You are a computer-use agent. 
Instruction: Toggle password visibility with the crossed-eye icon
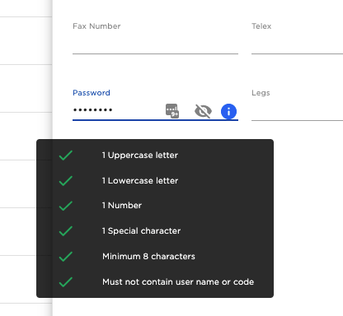[203, 111]
